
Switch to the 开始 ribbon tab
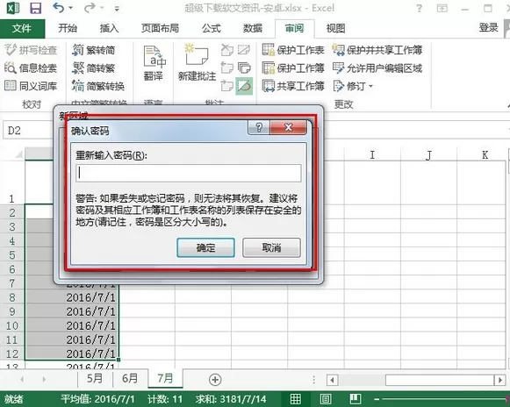tap(68, 29)
